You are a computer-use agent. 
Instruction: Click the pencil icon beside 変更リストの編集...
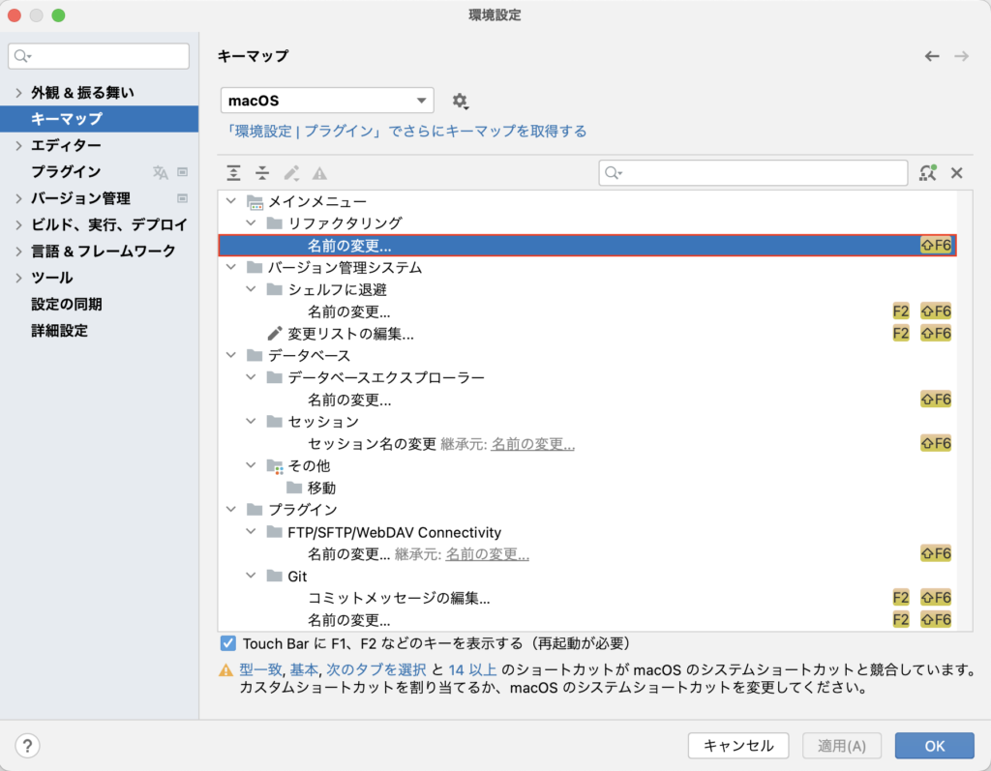tap(274, 334)
